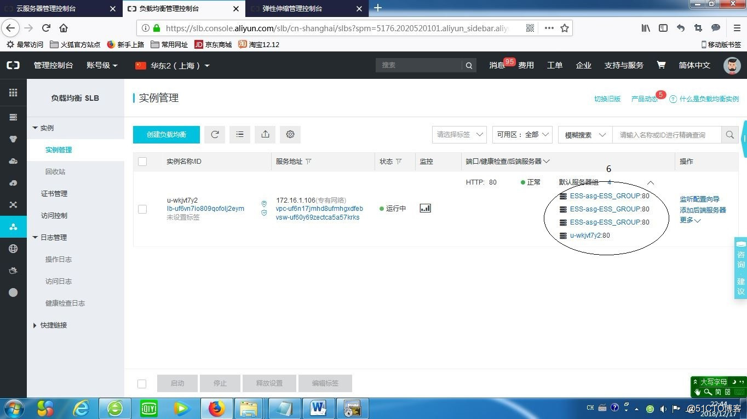Open Internet Explorer from taskbar
Screen dimensions: 747x419
(x=81, y=409)
